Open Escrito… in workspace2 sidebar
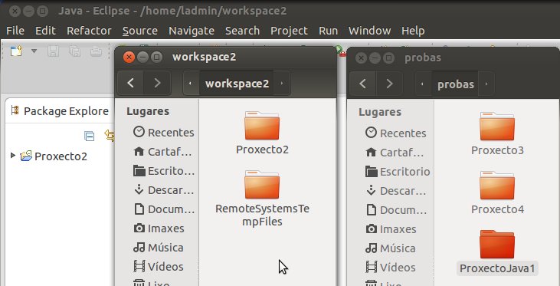This screenshot has width=560, height=286. pos(164,171)
